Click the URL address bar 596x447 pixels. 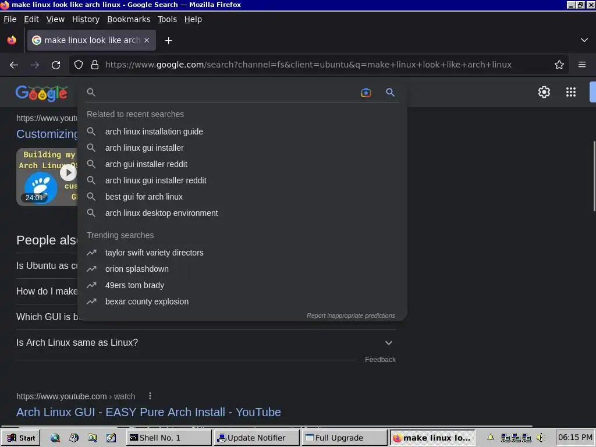[x=308, y=65]
